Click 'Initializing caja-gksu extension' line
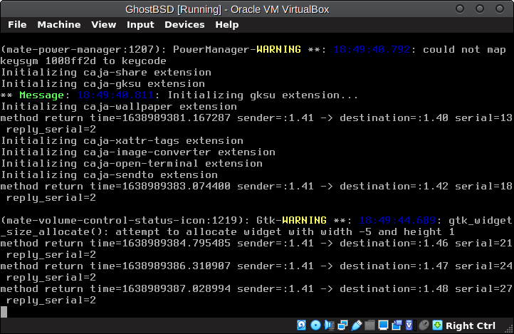This screenshot has height=334, width=514. [103, 84]
